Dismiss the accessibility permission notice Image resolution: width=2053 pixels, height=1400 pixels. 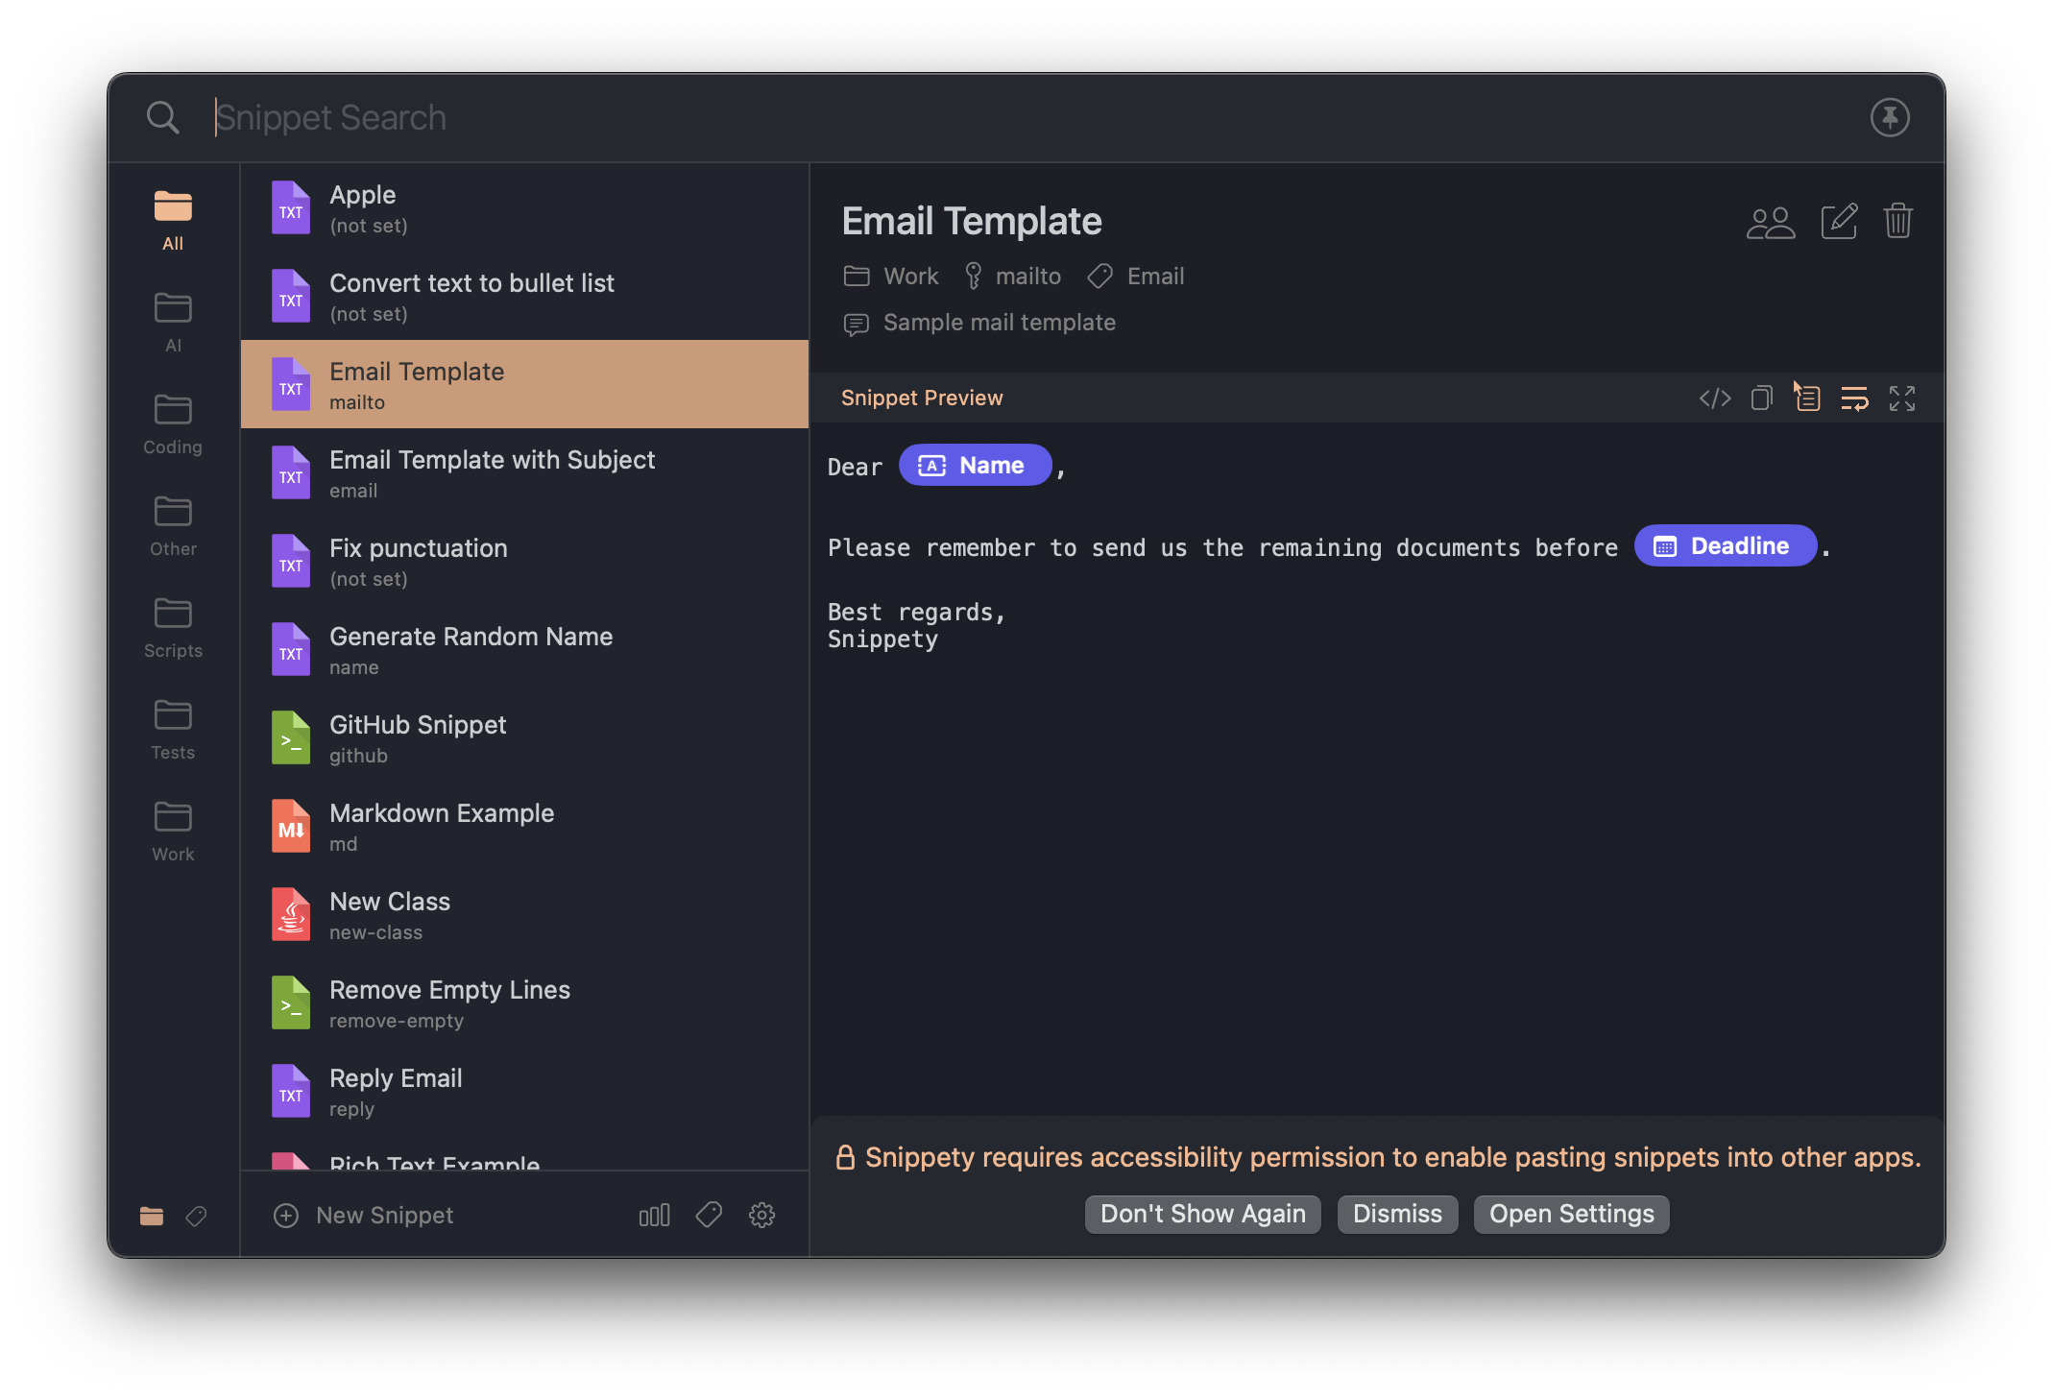click(1398, 1215)
